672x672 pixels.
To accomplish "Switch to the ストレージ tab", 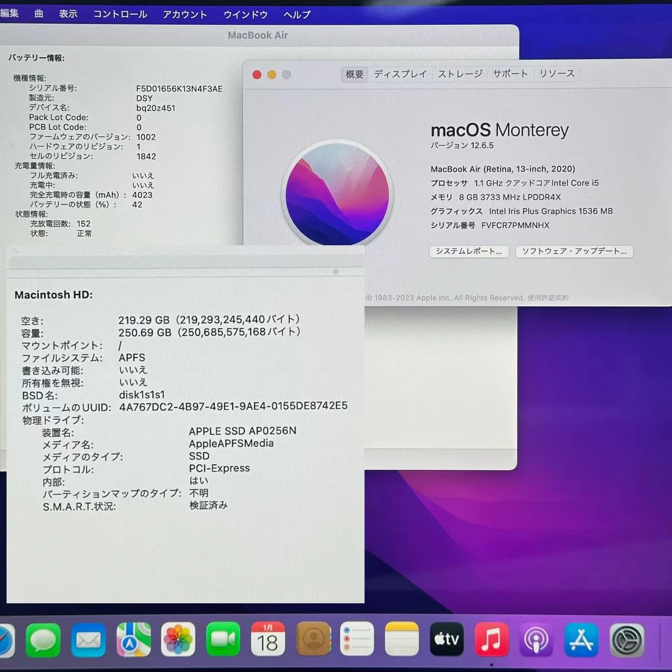I will (459, 74).
